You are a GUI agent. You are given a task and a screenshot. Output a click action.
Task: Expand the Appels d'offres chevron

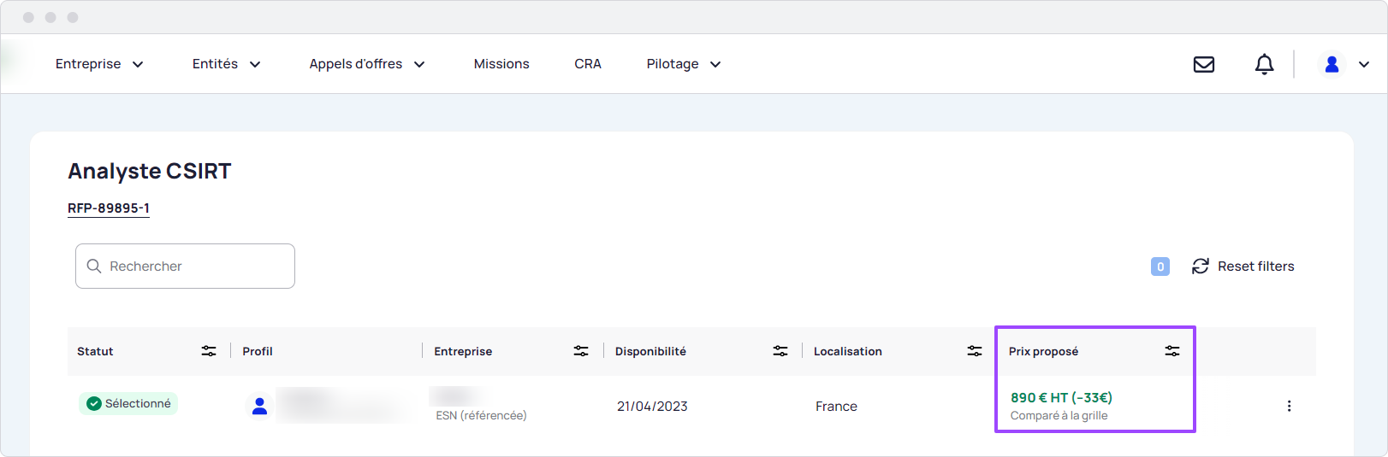pos(419,64)
